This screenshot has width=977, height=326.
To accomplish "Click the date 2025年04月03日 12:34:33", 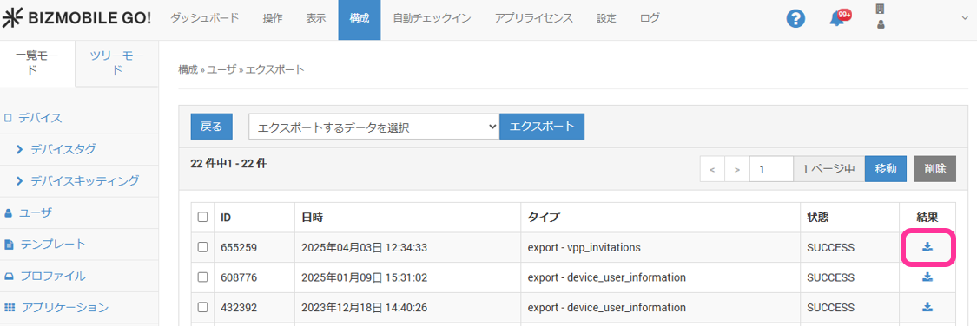I will [364, 248].
